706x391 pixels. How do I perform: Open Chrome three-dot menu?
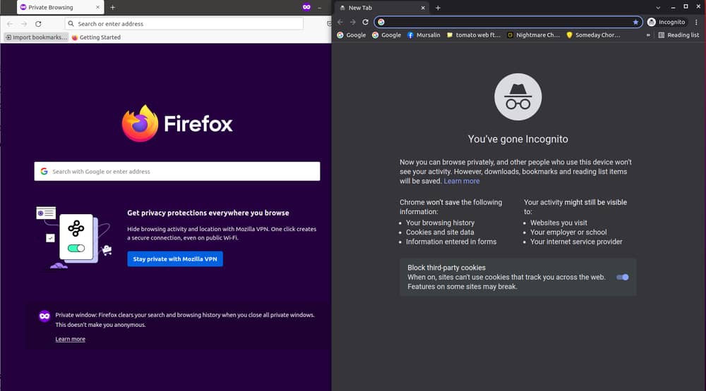697,22
